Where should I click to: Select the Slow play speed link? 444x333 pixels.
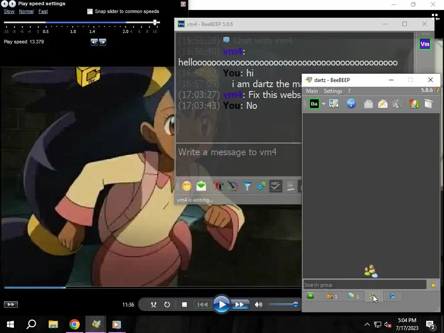click(x=9, y=11)
